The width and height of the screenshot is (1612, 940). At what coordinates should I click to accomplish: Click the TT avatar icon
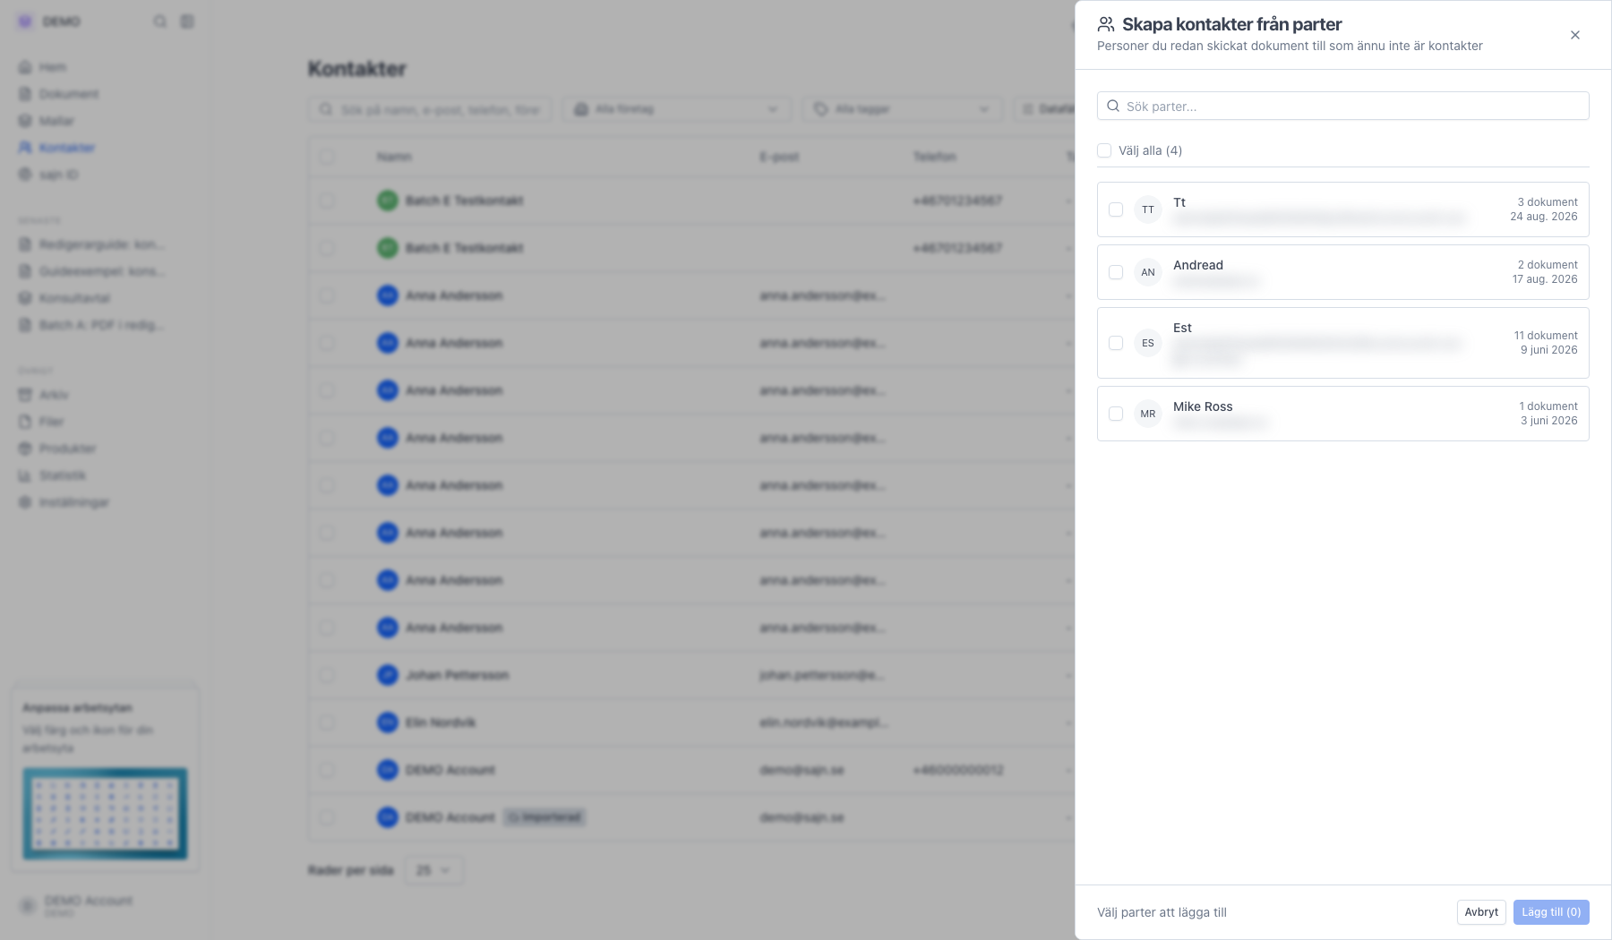coord(1148,209)
